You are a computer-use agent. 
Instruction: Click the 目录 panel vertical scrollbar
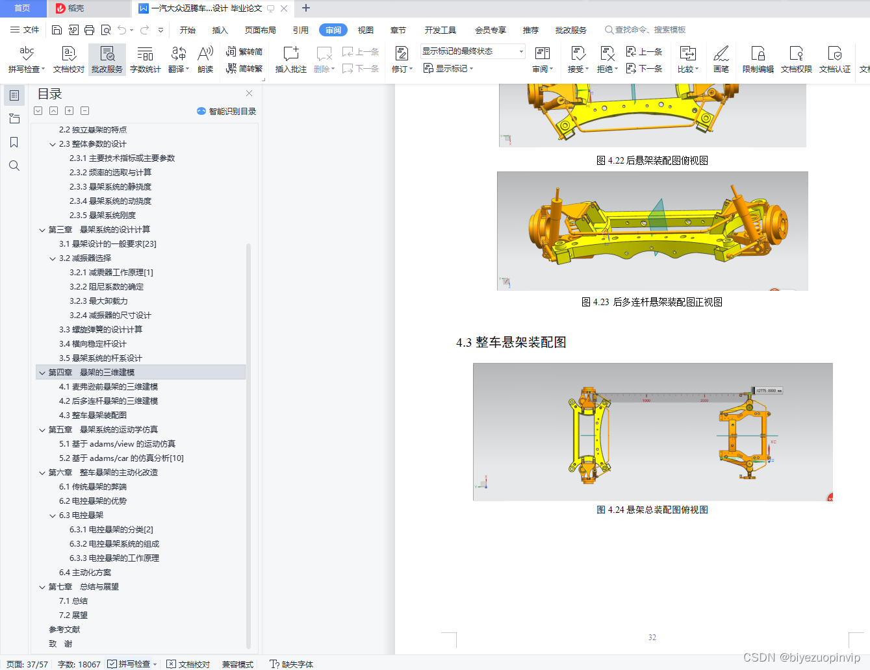(248, 445)
